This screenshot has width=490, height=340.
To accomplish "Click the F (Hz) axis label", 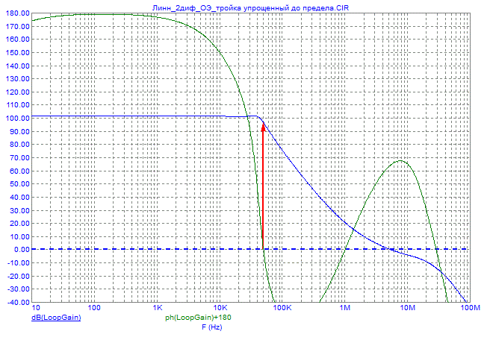I will point(212,327).
